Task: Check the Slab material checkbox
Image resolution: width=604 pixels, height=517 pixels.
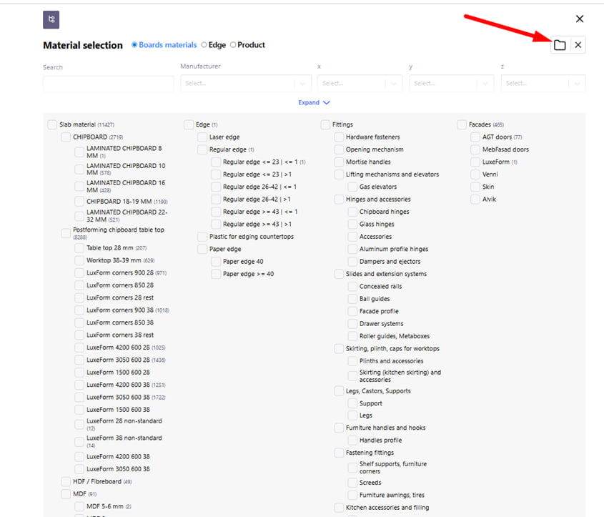Action: pyautogui.click(x=52, y=125)
